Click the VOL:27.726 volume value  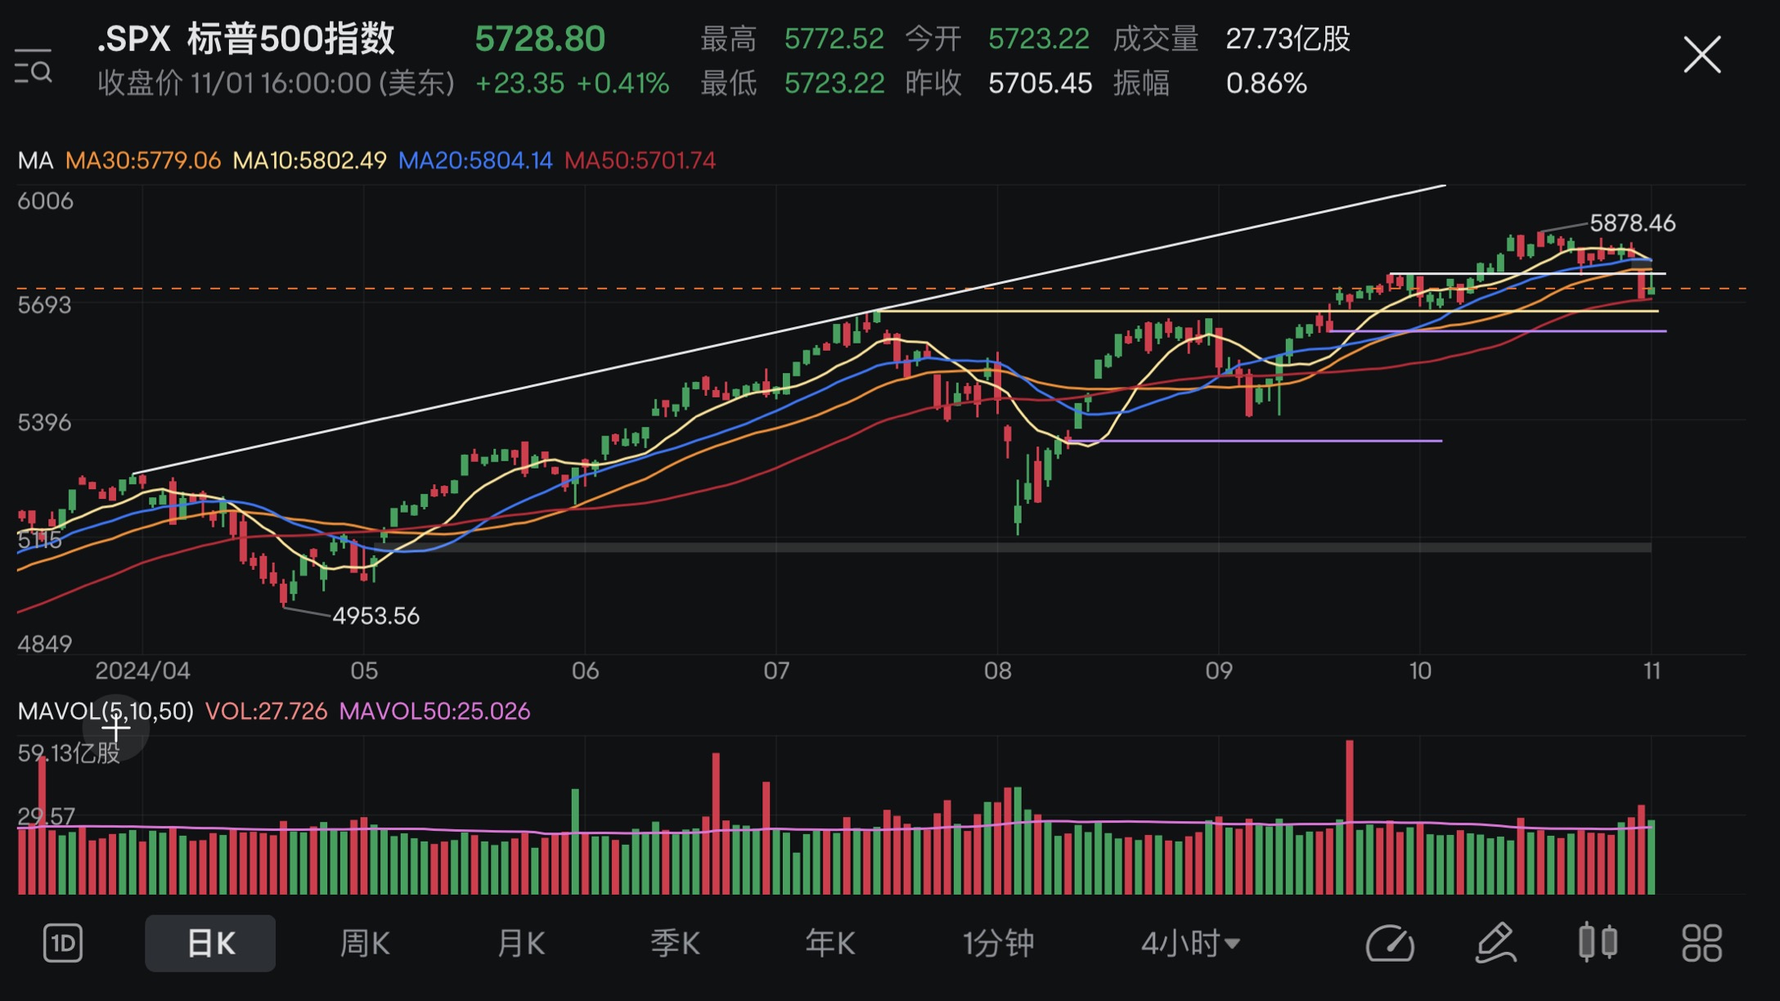click(x=266, y=711)
